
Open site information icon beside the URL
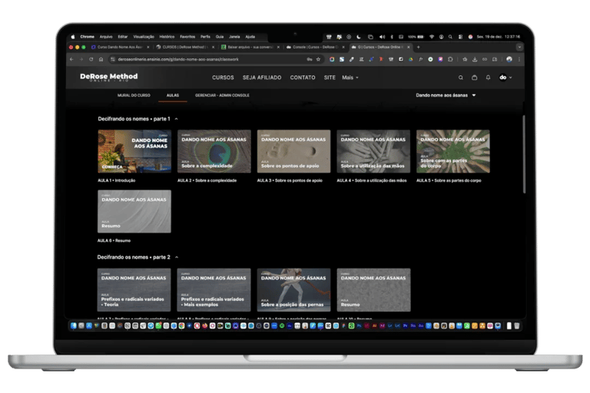click(112, 59)
